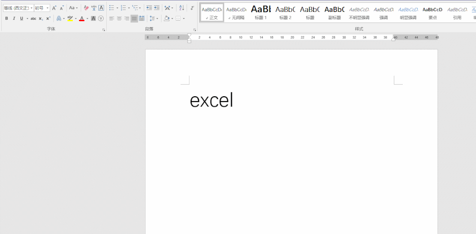Open Change Case Aa dropdown
This screenshot has width=476, height=234.
[x=73, y=8]
